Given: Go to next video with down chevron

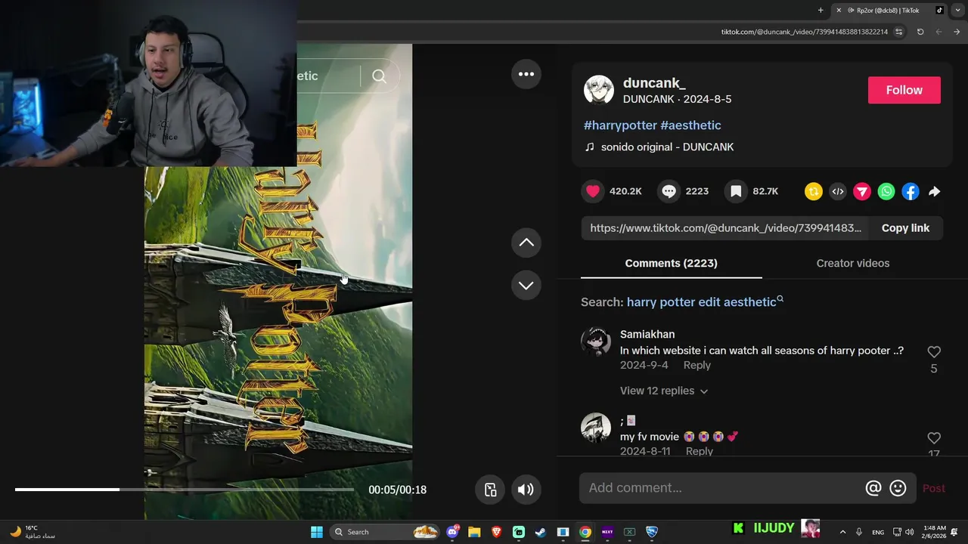Looking at the screenshot, I should pyautogui.click(x=526, y=285).
